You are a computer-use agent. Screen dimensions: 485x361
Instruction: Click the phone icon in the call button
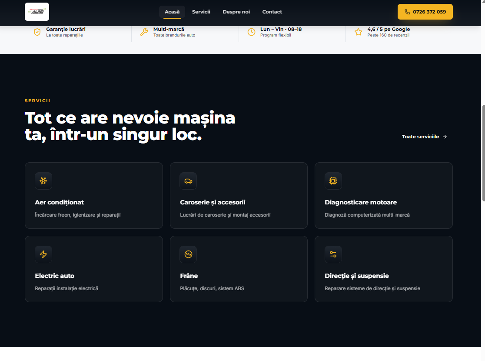coord(407,12)
